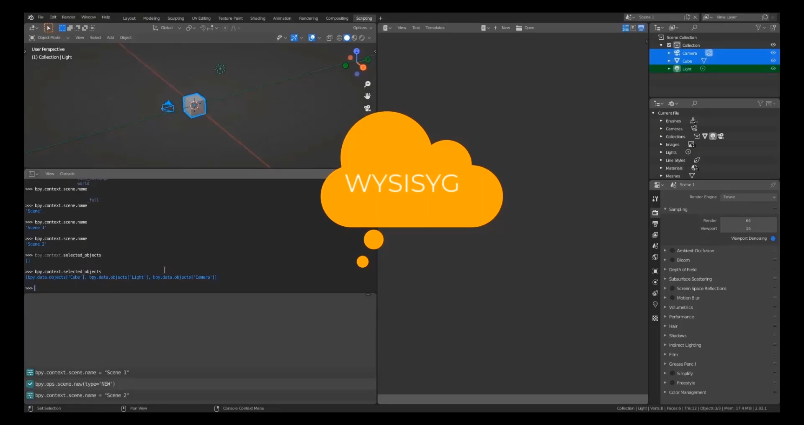Open the Object Mode dropdown

49,38
